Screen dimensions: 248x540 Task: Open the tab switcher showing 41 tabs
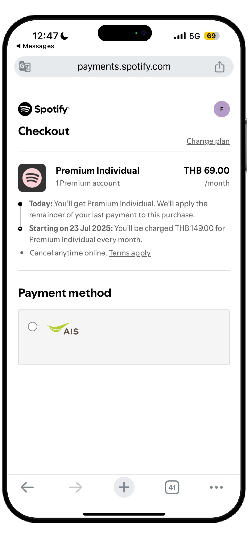point(172,487)
